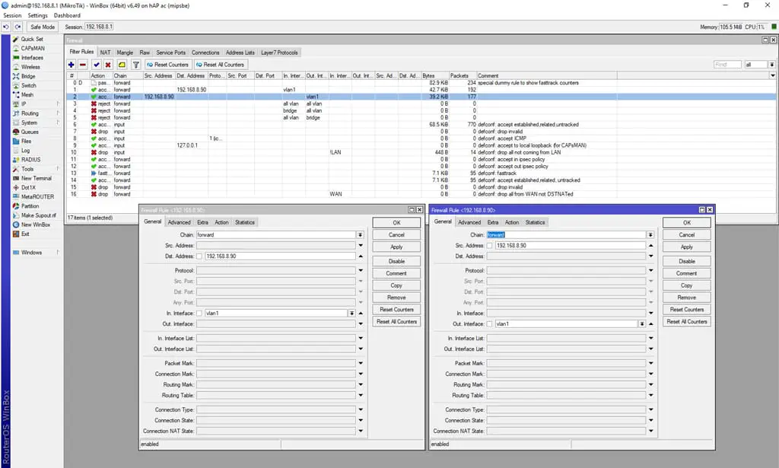Open Statistics tab in left rule dialog
779x468 pixels.
click(x=244, y=222)
